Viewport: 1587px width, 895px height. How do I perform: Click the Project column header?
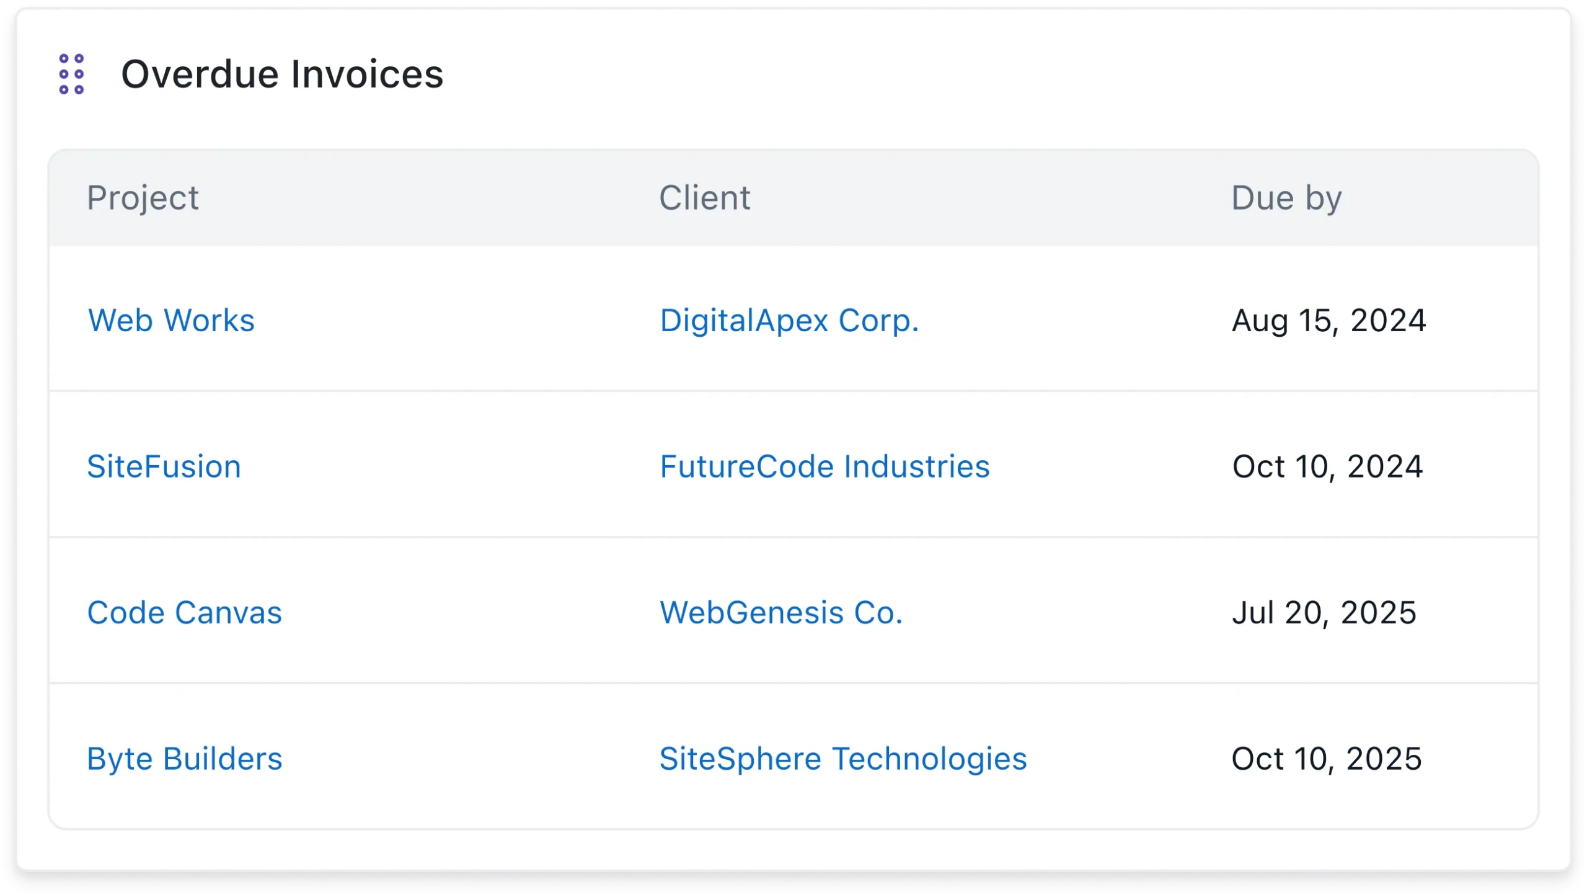(x=143, y=198)
